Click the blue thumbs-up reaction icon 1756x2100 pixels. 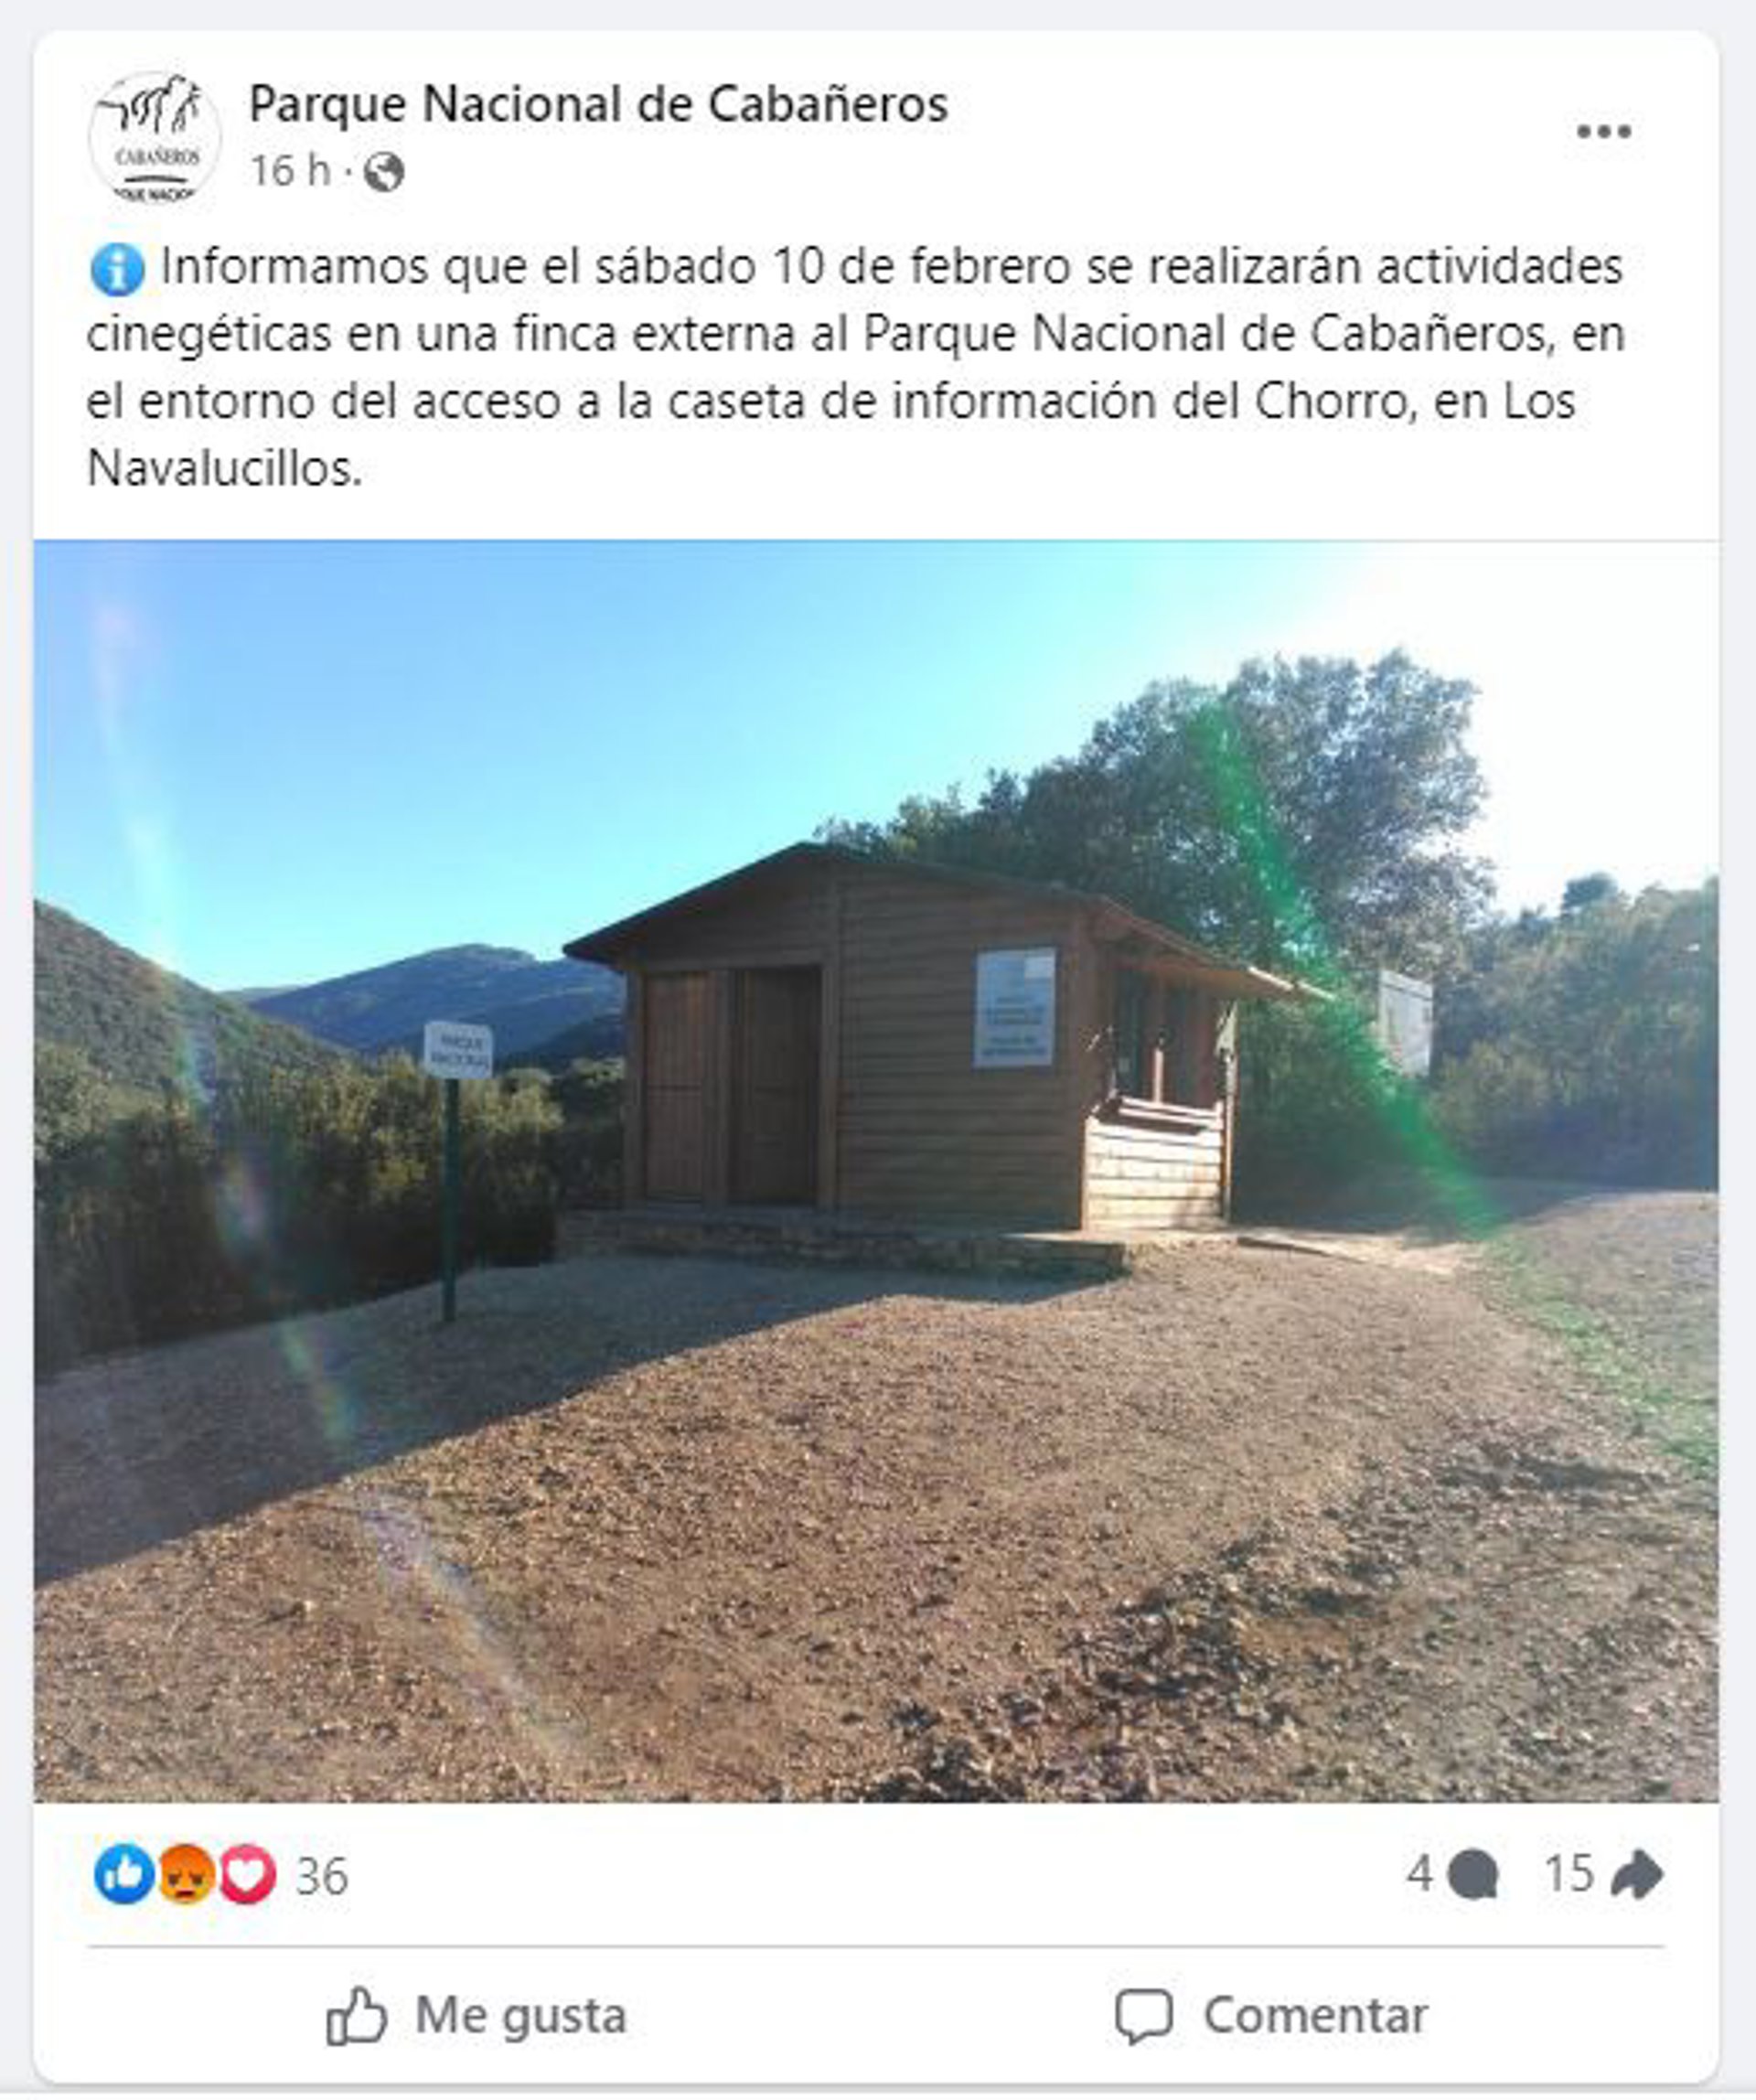pos(124,1874)
